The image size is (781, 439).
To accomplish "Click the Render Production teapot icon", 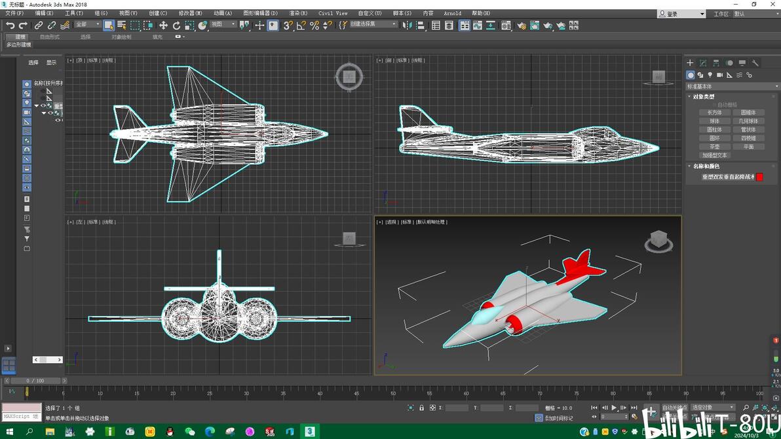I will pos(547,26).
